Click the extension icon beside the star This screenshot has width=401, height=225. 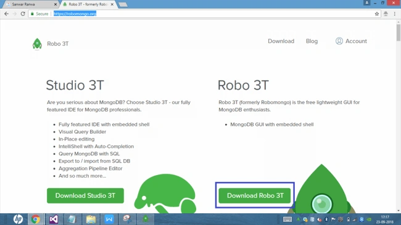(x=386, y=14)
